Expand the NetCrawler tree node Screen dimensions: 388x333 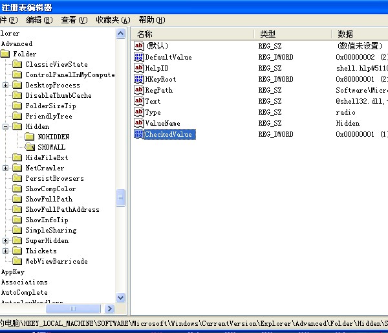(5, 168)
